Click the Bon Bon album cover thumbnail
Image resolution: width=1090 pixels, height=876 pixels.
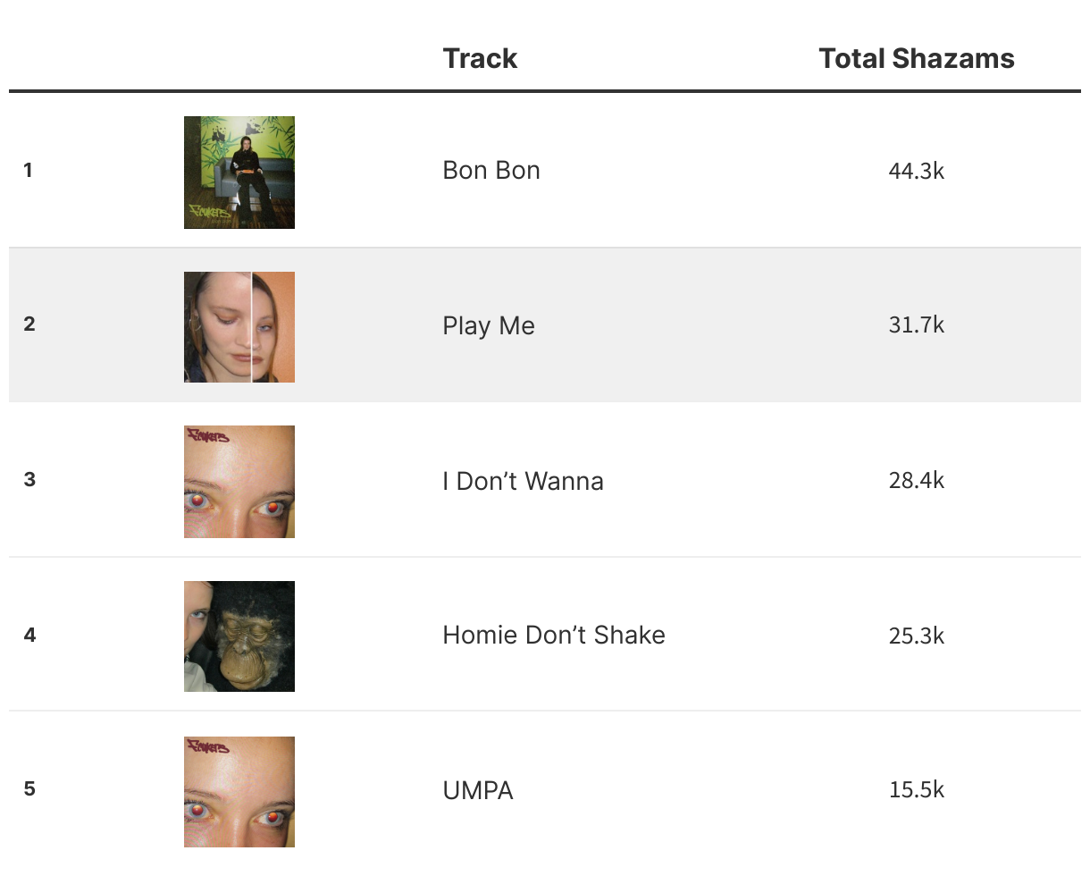239,173
